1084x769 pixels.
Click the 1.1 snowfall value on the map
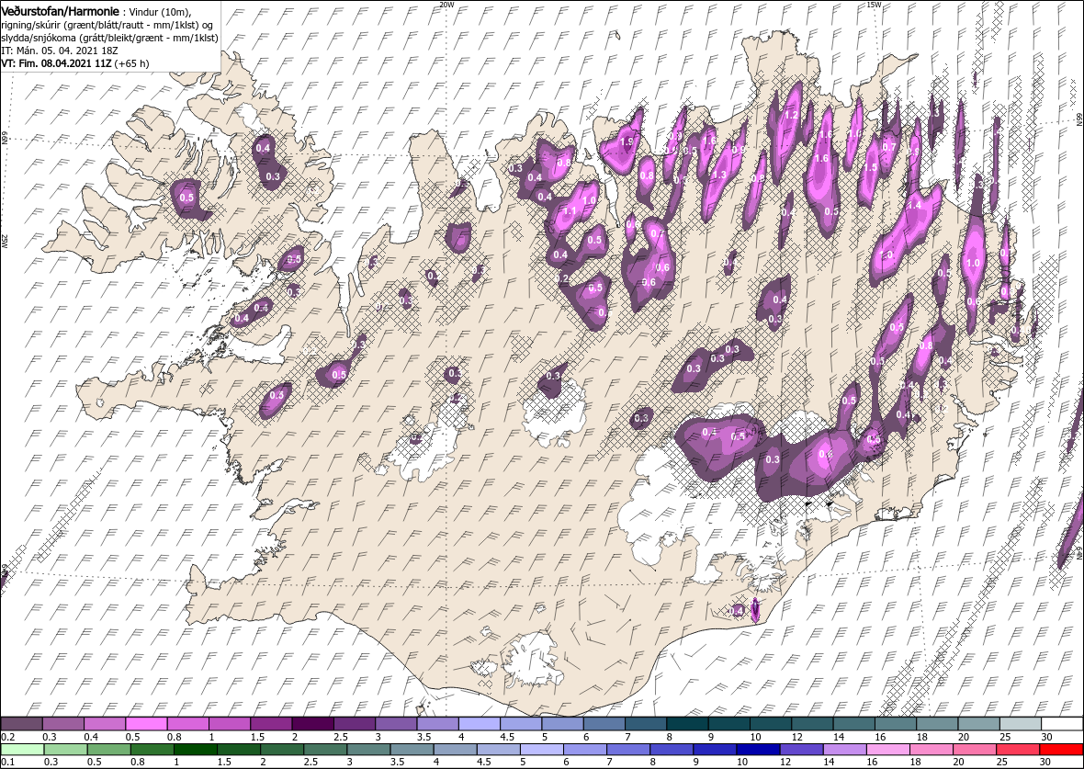(570, 211)
